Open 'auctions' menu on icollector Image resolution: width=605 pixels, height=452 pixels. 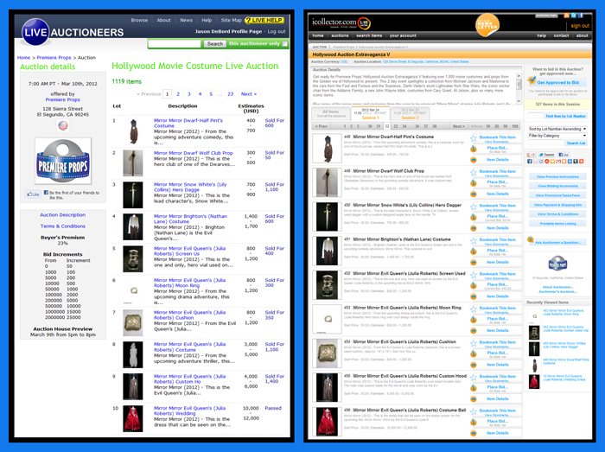[x=340, y=35]
